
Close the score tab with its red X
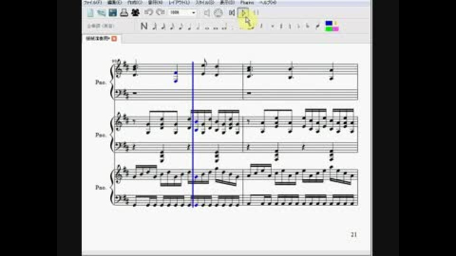114,38
